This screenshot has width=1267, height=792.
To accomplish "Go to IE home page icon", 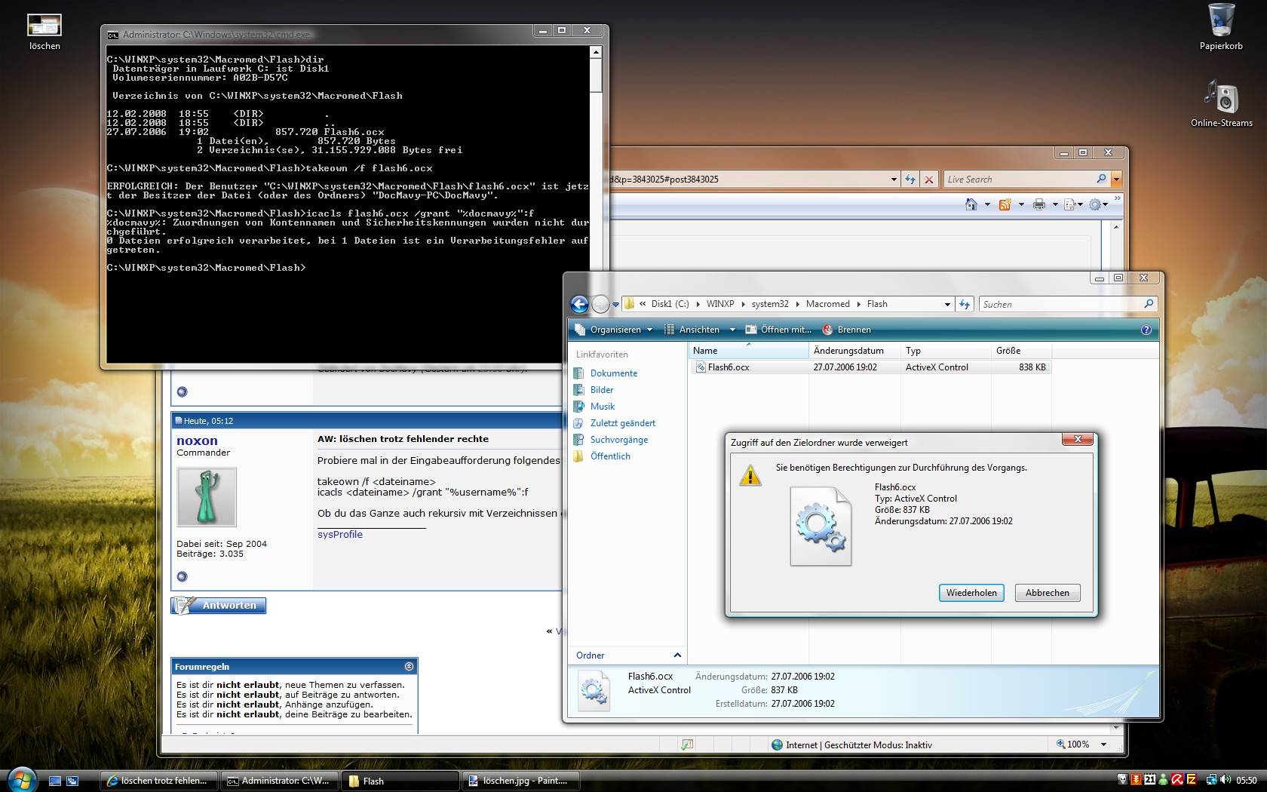I will tap(971, 204).
